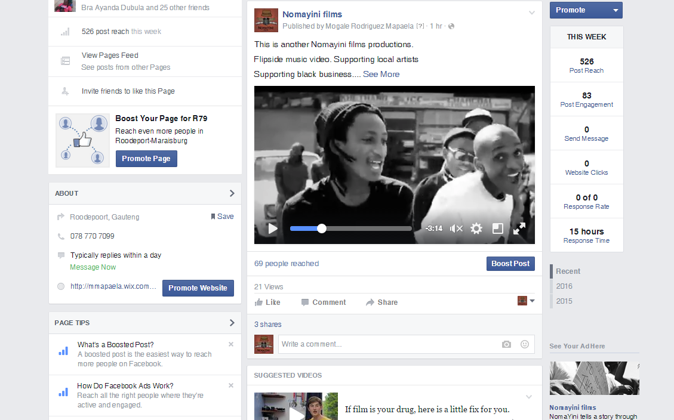Jump to 2016 in timeline
The image size is (674, 420).
click(564, 286)
